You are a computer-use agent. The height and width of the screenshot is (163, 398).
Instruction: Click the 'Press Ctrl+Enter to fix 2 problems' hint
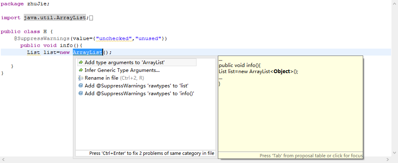pyautogui.click(x=152, y=153)
